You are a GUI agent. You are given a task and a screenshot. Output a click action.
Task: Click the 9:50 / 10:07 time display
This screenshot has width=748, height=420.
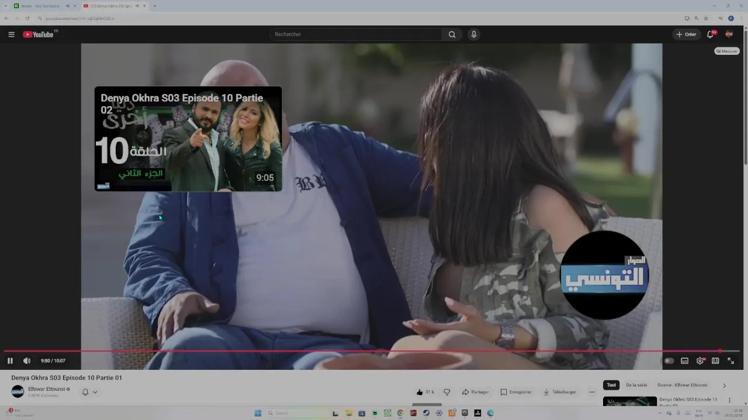point(53,360)
